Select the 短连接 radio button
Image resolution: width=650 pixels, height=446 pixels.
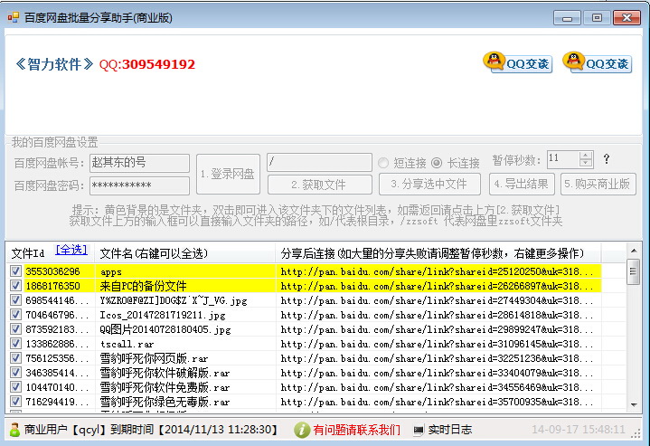tap(384, 163)
